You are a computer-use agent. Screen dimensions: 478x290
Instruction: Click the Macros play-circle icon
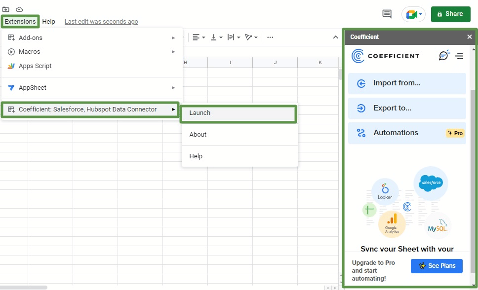pos(11,52)
